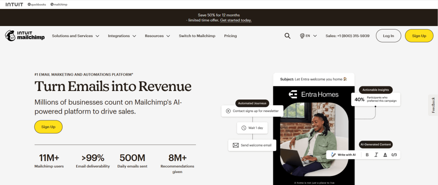438x185 pixels.
Task: Click the Wait 1 day step card
Action: click(252, 128)
